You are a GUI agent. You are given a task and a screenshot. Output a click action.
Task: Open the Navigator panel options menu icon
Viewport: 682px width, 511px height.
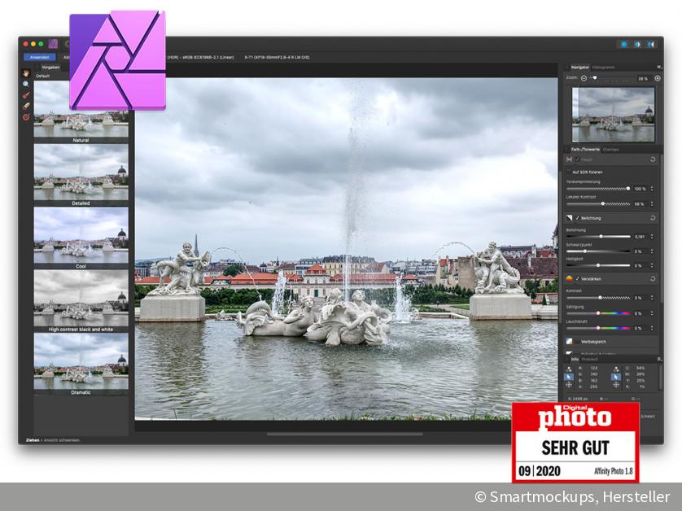(x=658, y=67)
